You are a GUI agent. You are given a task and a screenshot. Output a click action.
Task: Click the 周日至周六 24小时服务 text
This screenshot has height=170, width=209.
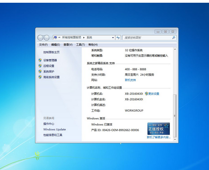tap(139, 75)
